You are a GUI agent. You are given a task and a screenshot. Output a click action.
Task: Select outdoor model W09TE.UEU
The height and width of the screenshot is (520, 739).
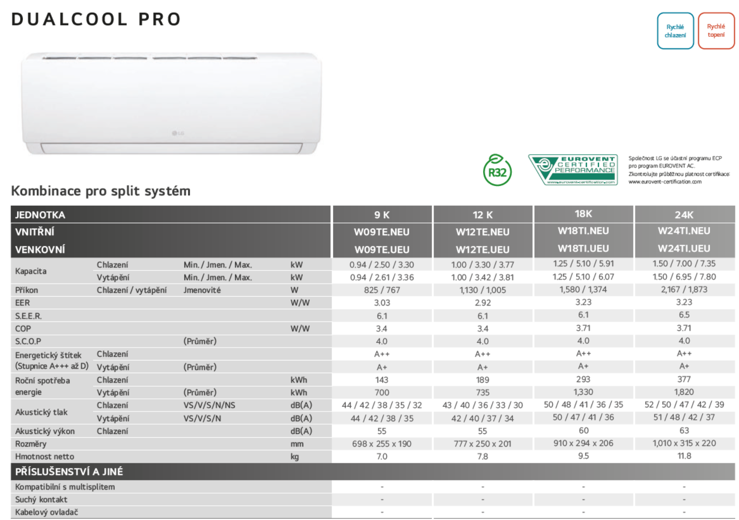coord(382,250)
